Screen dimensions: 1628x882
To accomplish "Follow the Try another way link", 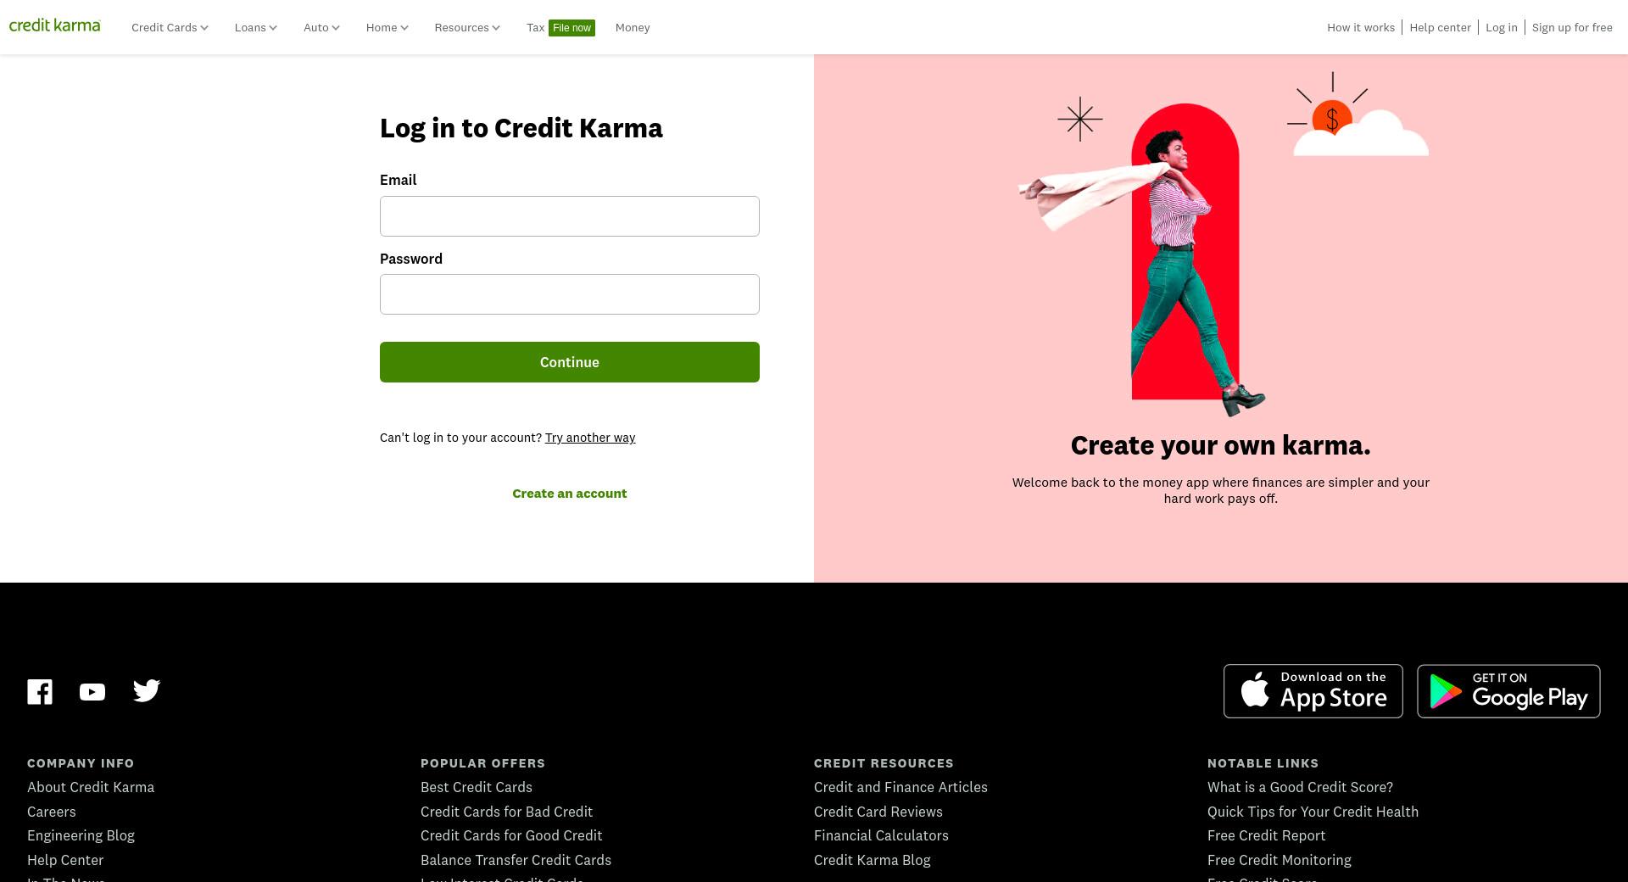I will pyautogui.click(x=590, y=438).
